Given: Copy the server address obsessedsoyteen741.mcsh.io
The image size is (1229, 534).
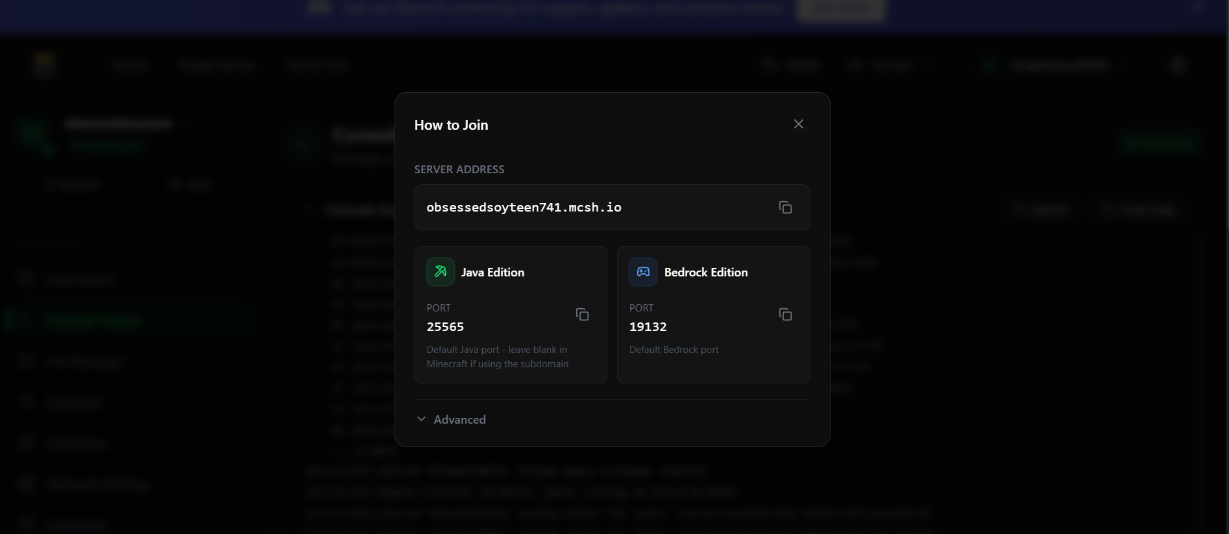Looking at the screenshot, I should point(785,208).
